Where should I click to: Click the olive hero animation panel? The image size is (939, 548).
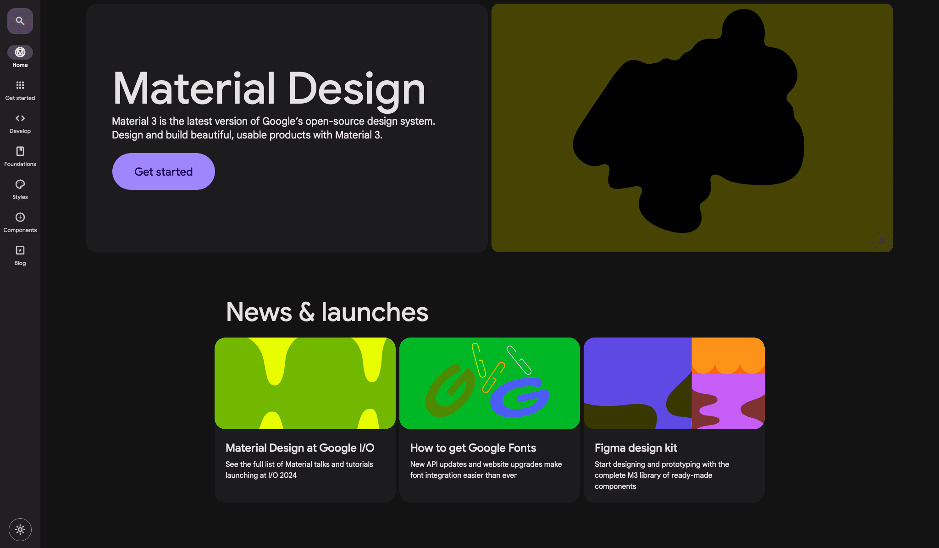pos(692,128)
